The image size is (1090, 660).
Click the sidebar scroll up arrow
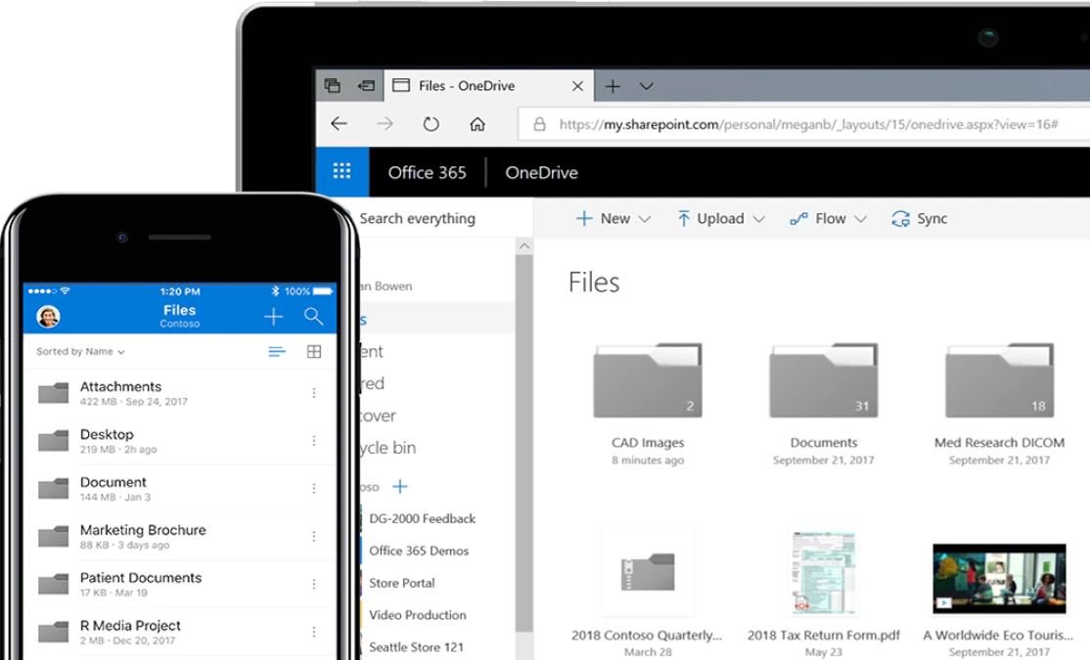[x=524, y=246]
